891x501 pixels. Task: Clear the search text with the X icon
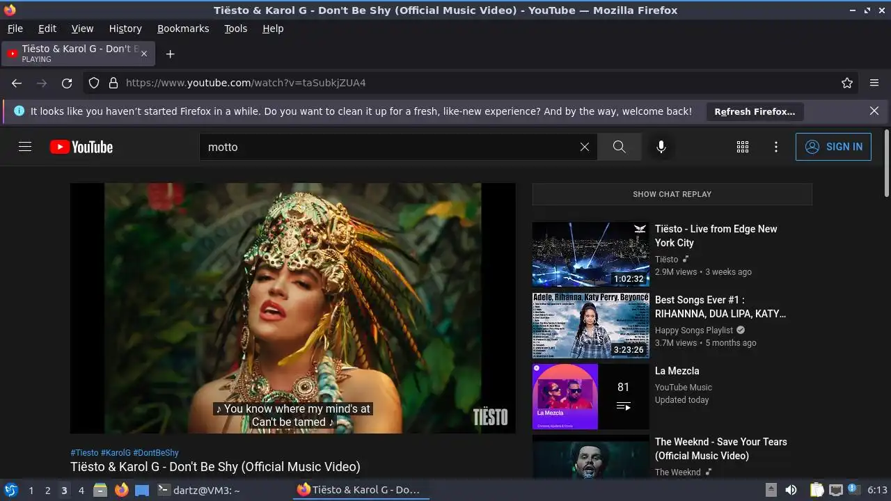click(585, 147)
